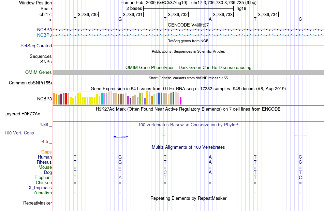
Task: Click the A base in the ruler sequence row
Action: pyautogui.click(x=210, y=19)
